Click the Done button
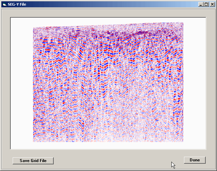 tap(195, 160)
